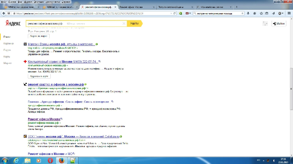Open the Инструменты menu
Viewport: 293px width, 164px height.
click(52, 2)
